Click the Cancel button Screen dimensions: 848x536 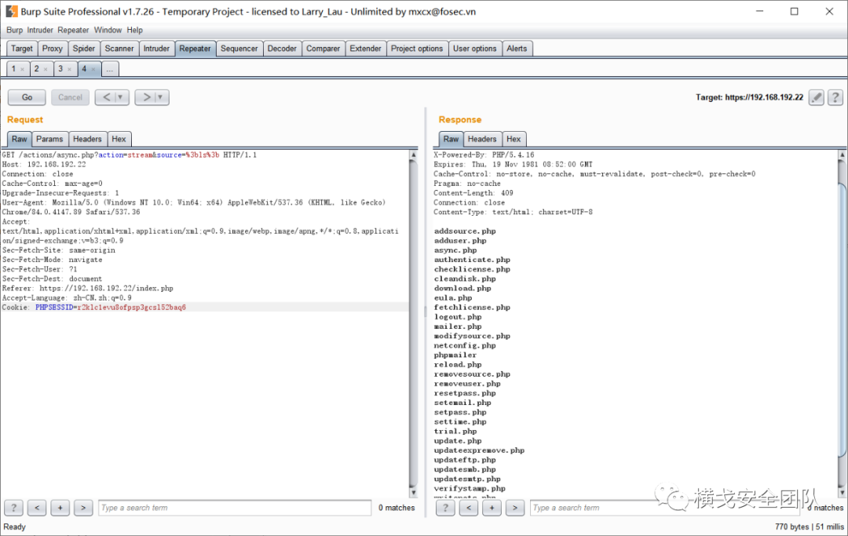[x=71, y=97]
